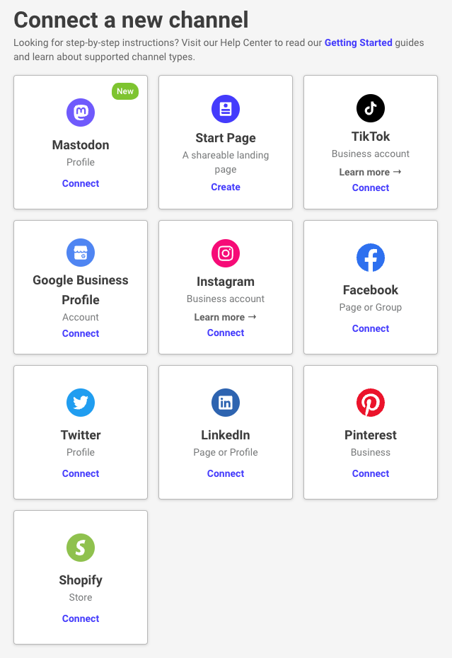Screen dimensions: 452x658
Task: Click the green New badge on Mastodon
Action: [125, 91]
